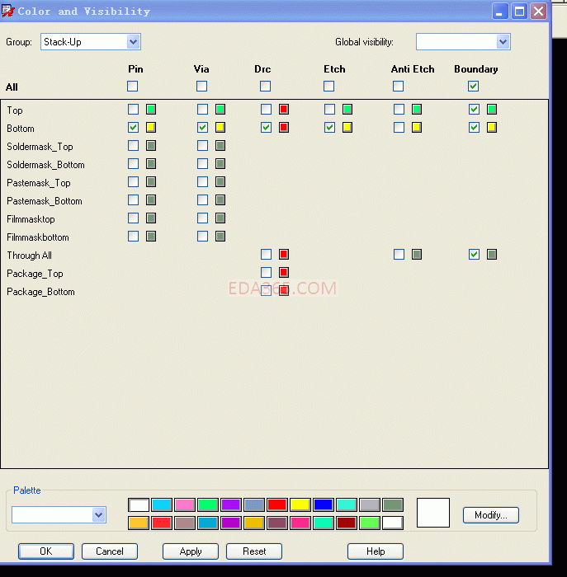This screenshot has height=577, width=567.
Task: Click Bottom layer Pin yellow color box
Action: point(151,127)
